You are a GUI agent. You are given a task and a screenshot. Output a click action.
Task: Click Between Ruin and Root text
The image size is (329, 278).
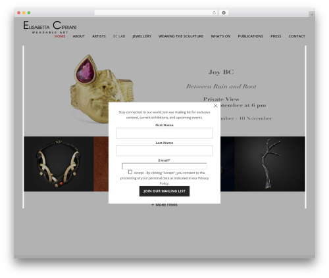point(221,86)
